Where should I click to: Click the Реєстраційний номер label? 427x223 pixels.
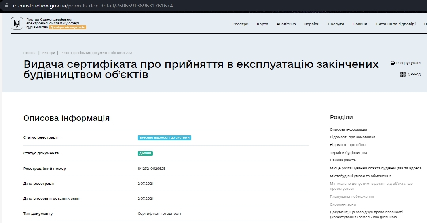tap(45, 169)
